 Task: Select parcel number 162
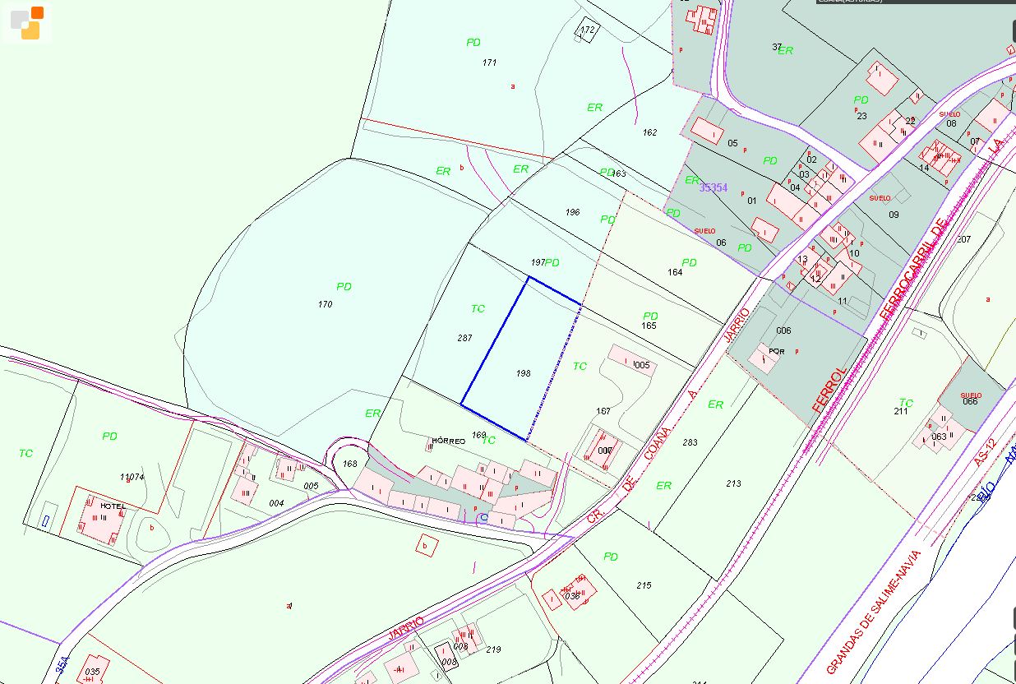[x=649, y=132]
